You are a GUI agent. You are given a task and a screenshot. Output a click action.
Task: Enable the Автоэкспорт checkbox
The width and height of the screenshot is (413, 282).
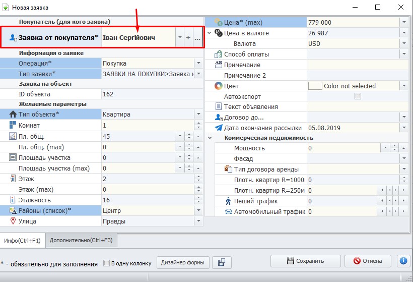point(358,96)
